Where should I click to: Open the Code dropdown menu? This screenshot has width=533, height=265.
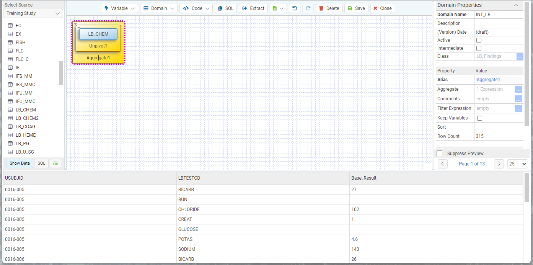coord(196,8)
